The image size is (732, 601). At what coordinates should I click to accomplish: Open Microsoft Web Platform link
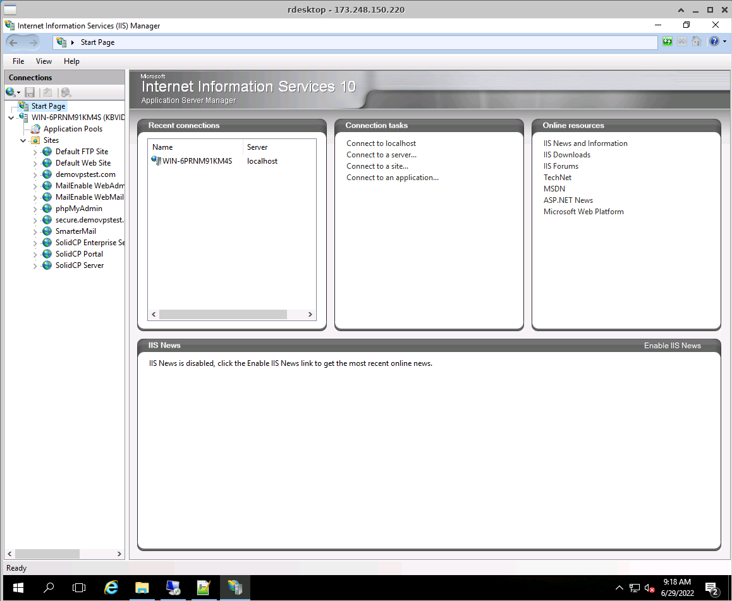(583, 211)
